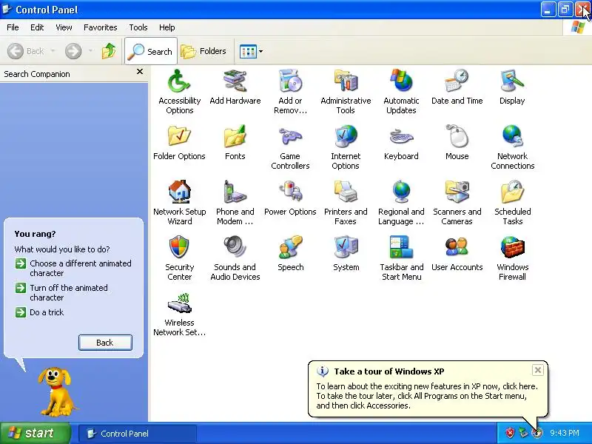Open the Tools menu
592x444 pixels.
click(x=138, y=27)
